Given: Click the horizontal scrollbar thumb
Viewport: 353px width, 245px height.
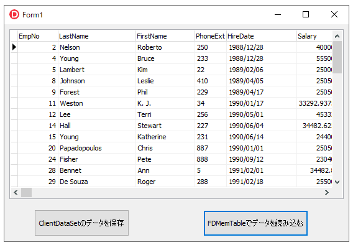Looking at the screenshot, I should point(26,193).
